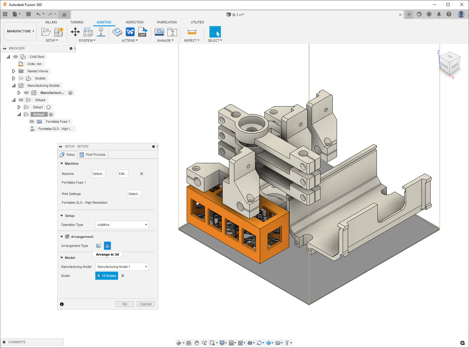Export the build as 3MF file
This screenshot has width=469, height=348.
[143, 32]
